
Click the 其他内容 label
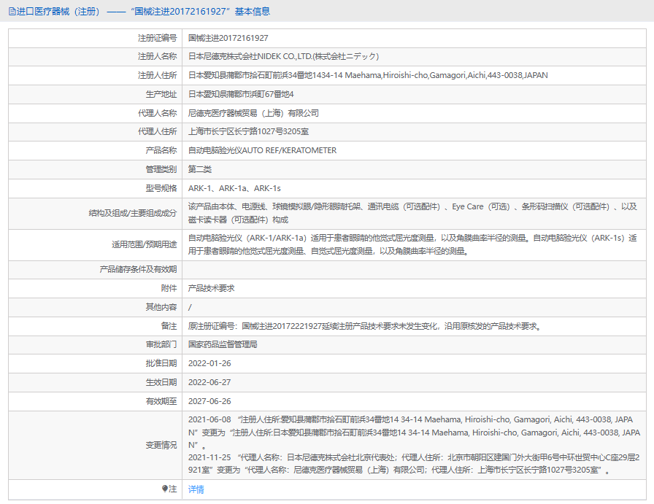(161, 307)
